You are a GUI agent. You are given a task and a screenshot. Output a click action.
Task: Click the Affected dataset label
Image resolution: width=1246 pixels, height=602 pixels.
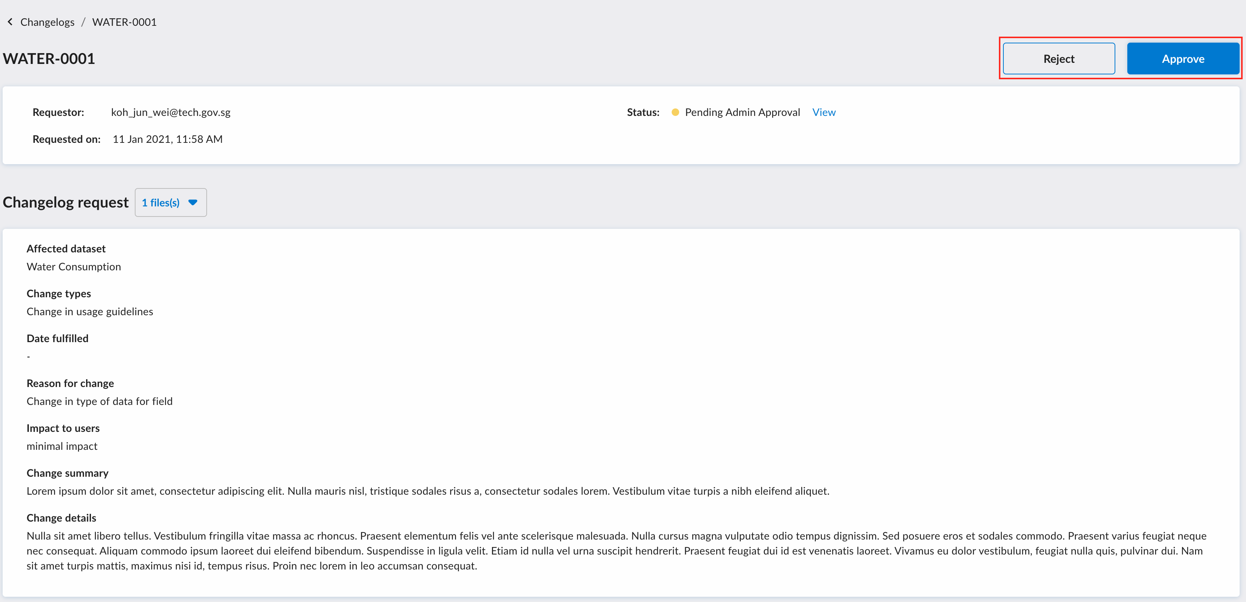[66, 249]
